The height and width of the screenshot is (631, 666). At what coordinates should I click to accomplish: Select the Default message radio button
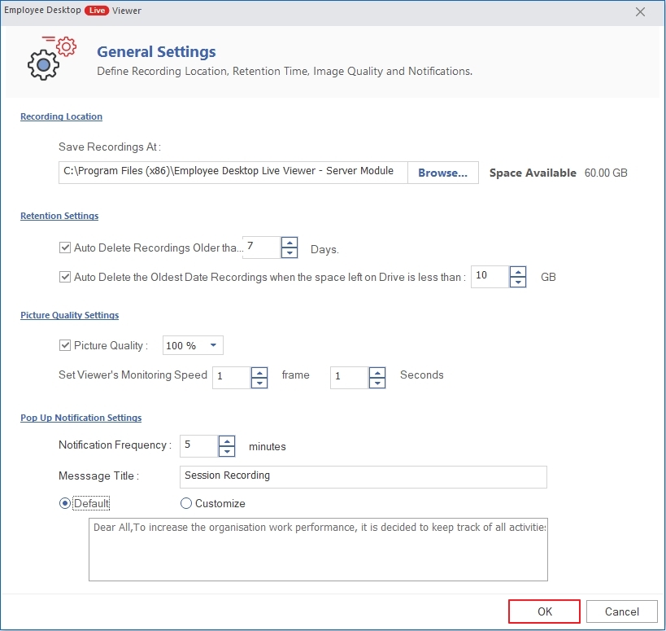(x=65, y=503)
